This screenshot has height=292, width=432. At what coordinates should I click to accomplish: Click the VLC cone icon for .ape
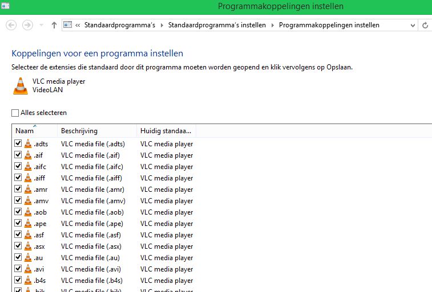tap(28, 223)
